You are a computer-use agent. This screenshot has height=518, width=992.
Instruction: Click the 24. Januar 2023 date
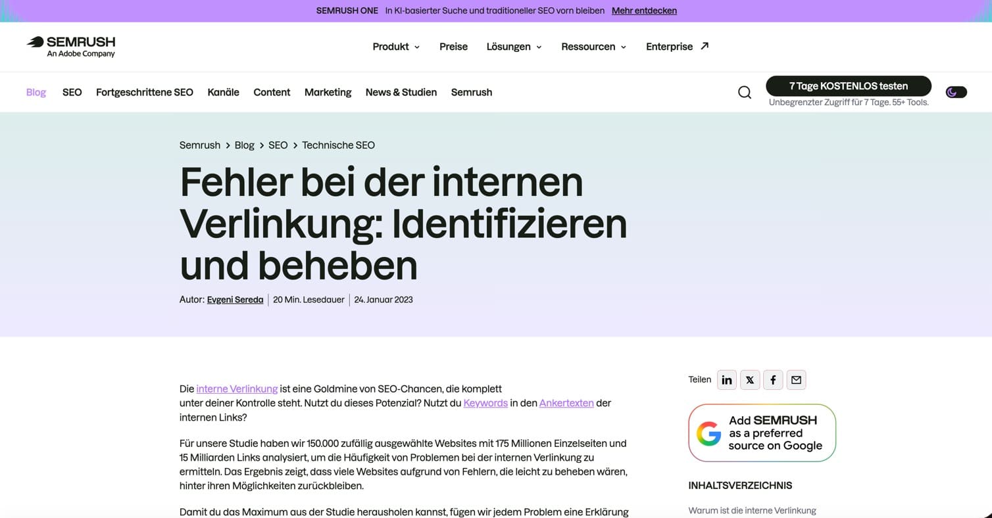(384, 300)
